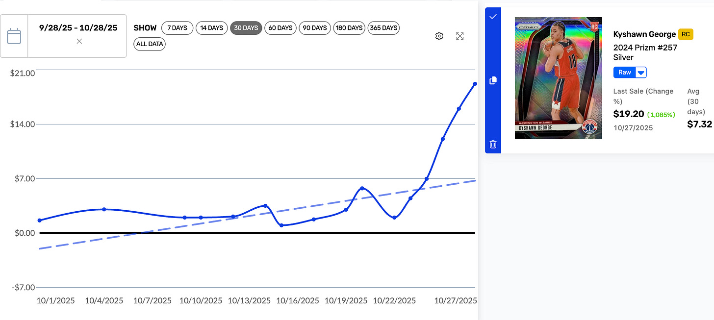The image size is (714, 320).
Task: Open the calendar date picker icon
Action: coord(14,36)
